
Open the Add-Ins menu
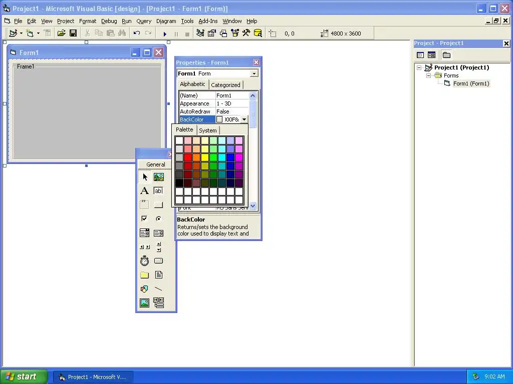[x=208, y=21]
